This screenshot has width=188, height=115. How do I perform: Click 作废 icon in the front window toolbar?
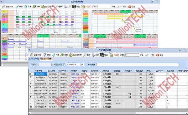(x=54, y=55)
